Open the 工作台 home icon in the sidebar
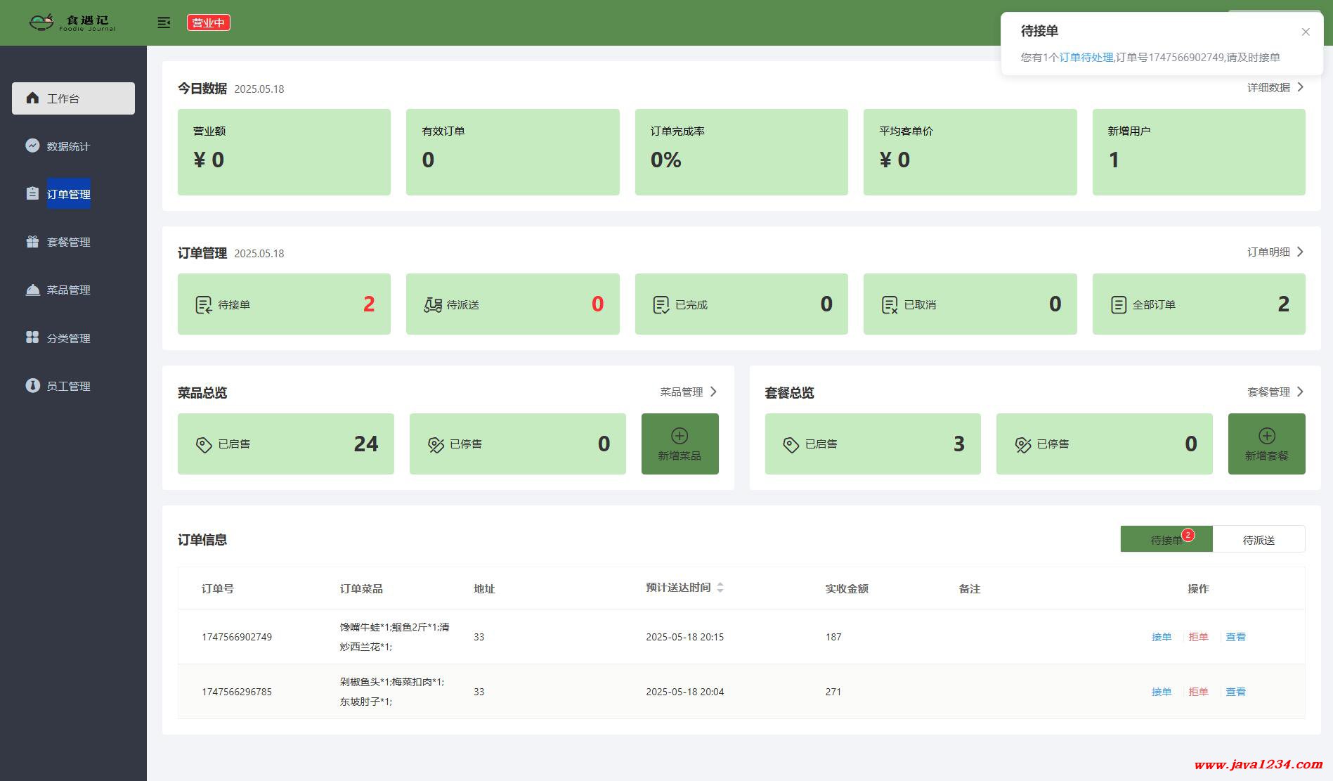 32,98
